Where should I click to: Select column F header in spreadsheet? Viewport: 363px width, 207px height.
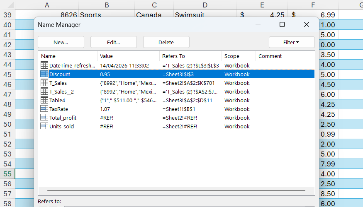pos(313,5)
